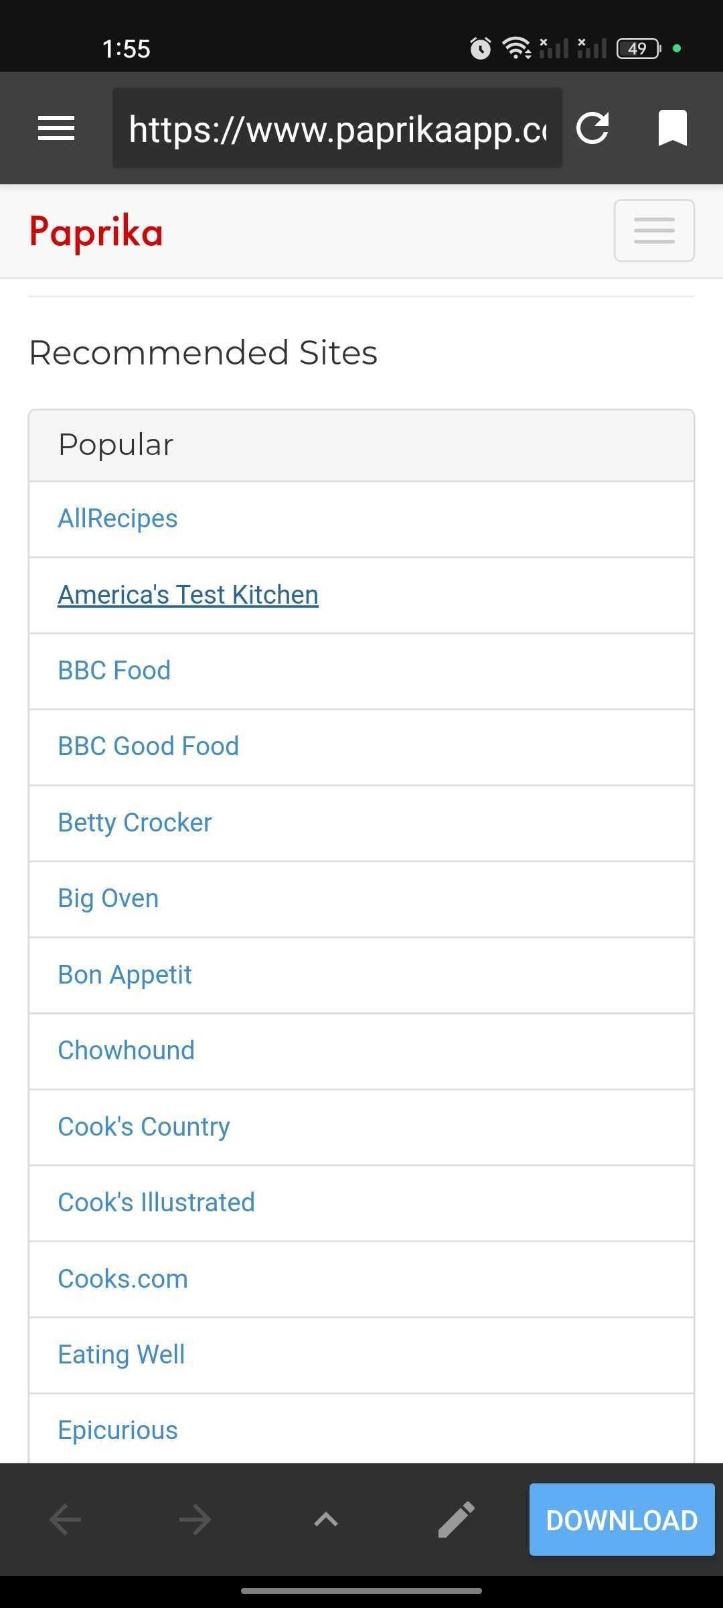Tap the battery indicator in status bar
Image resolution: width=723 pixels, height=1608 pixels.
(x=638, y=48)
